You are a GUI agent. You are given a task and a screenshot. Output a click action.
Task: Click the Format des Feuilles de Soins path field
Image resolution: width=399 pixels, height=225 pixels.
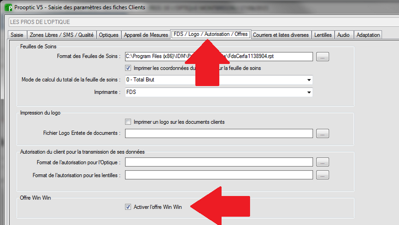click(x=219, y=56)
